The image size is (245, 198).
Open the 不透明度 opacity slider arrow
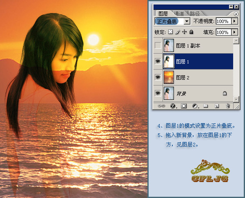point(234,21)
